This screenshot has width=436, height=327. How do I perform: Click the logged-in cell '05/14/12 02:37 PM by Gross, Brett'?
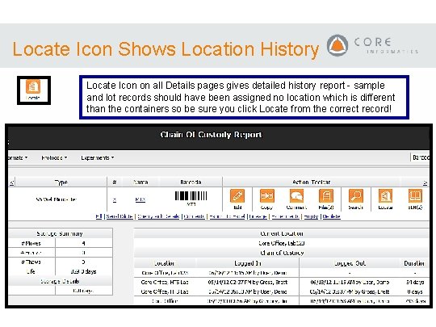(x=248, y=282)
